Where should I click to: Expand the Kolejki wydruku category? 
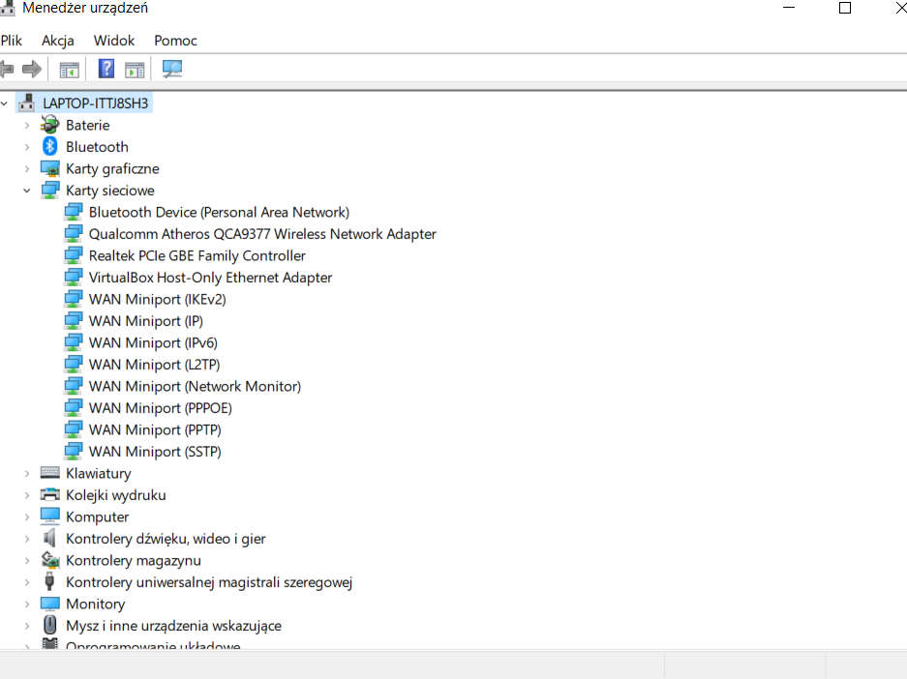coord(27,495)
